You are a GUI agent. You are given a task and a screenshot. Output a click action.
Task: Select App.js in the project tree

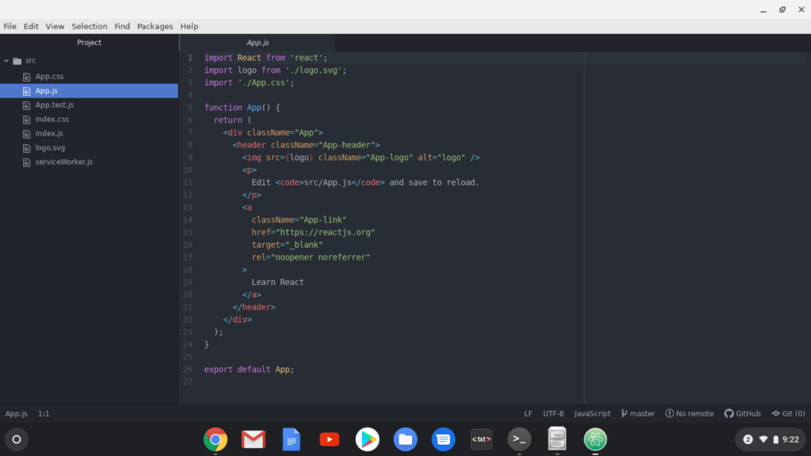tap(89, 90)
